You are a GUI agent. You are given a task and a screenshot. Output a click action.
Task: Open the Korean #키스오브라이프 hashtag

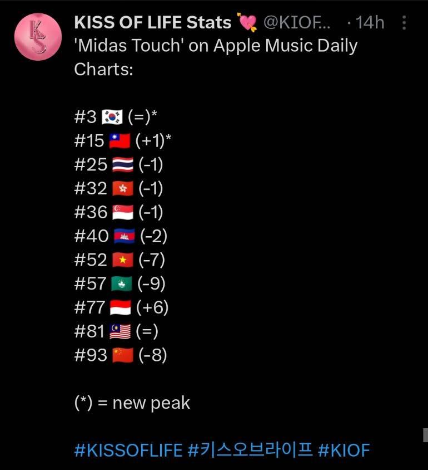click(x=250, y=450)
